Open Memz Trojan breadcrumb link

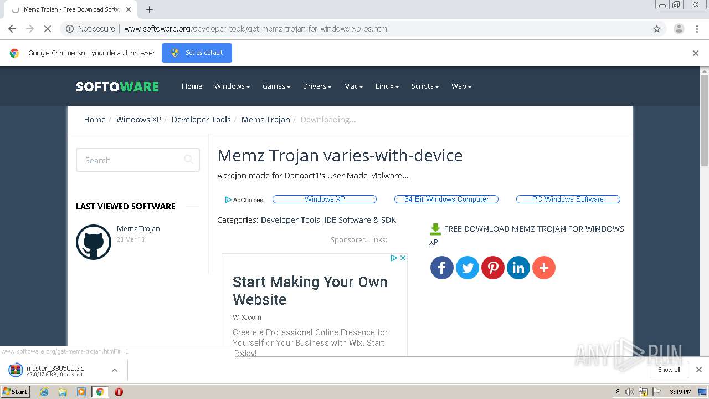click(265, 119)
